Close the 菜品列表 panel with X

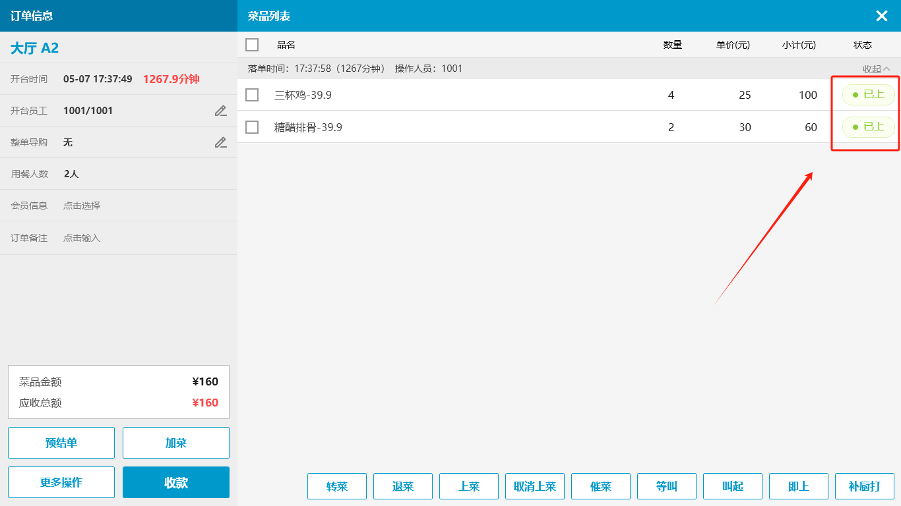click(882, 16)
